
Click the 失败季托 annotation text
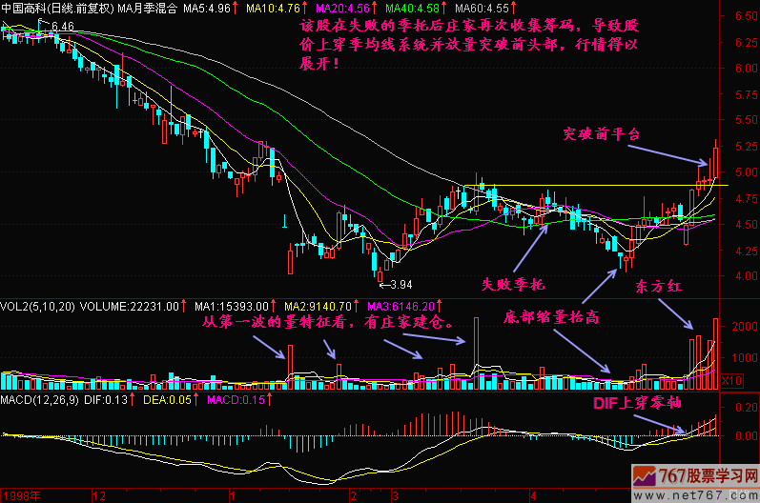point(508,284)
